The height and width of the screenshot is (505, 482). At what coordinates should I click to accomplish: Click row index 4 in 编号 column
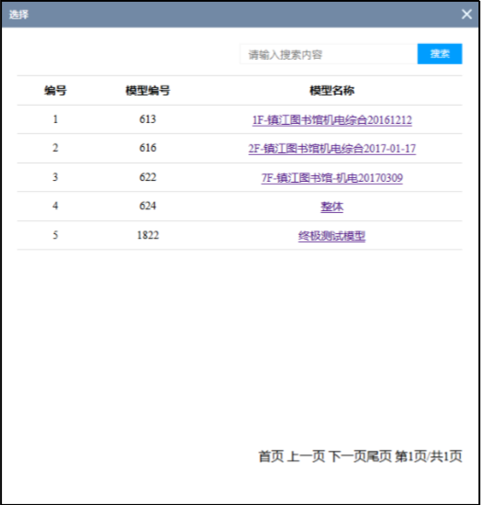55,206
